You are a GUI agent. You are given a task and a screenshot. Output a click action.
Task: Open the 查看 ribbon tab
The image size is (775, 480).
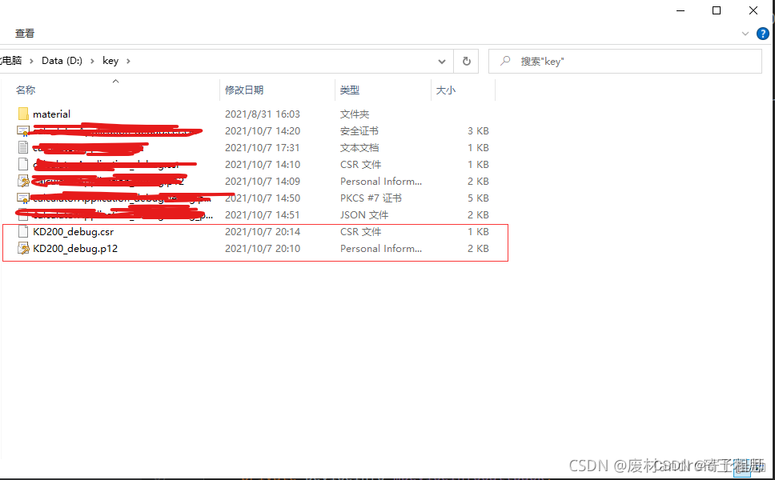coord(25,34)
